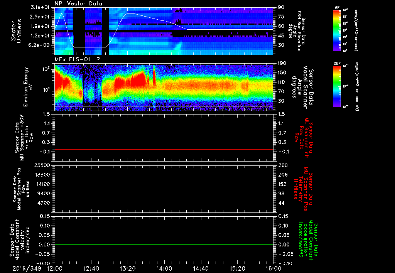Click the 'cnts/(cm**2-sr-sec)' units label
395x273 pixels.
click(356, 30)
